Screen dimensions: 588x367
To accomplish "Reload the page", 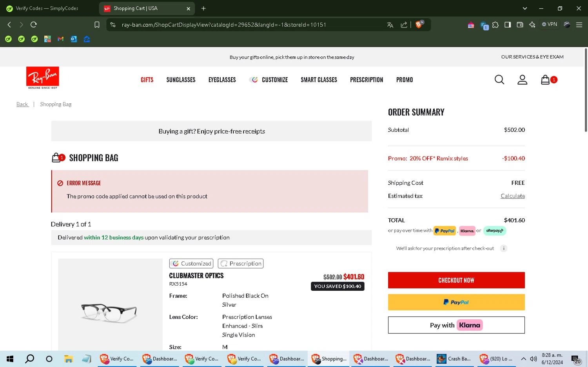I will point(34,25).
